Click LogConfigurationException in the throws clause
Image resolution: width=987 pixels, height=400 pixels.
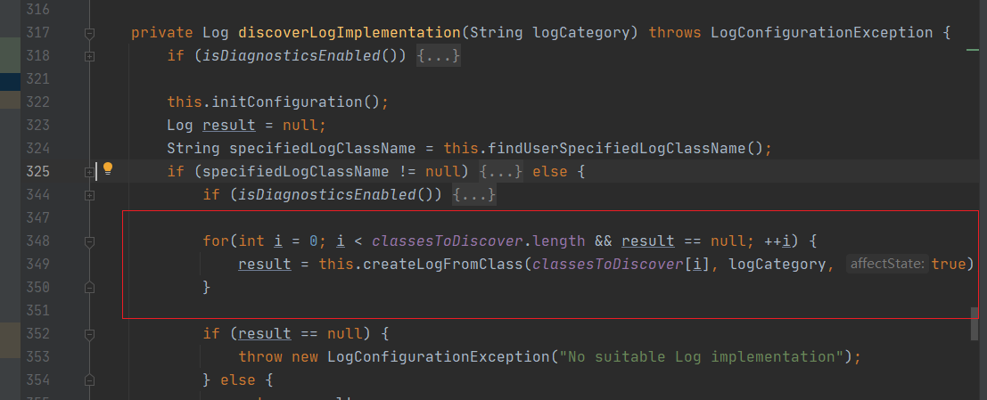821,33
